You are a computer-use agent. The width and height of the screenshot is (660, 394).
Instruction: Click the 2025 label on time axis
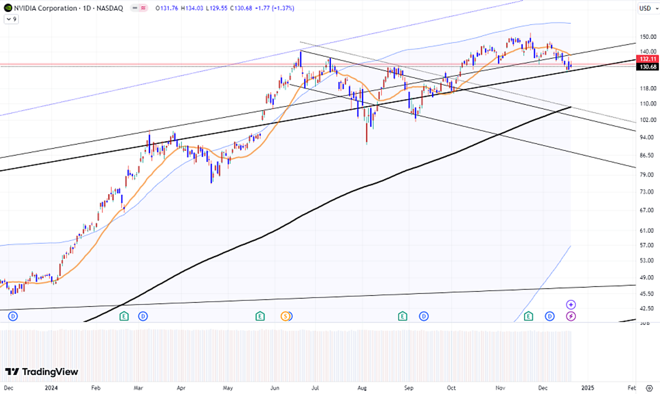coord(588,387)
